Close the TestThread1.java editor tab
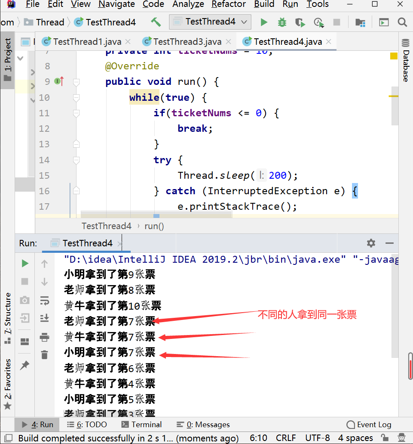This screenshot has height=444, width=413. click(128, 42)
